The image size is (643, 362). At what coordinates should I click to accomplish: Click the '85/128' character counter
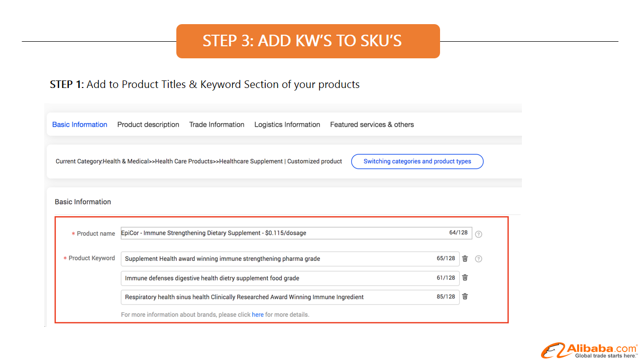click(446, 297)
